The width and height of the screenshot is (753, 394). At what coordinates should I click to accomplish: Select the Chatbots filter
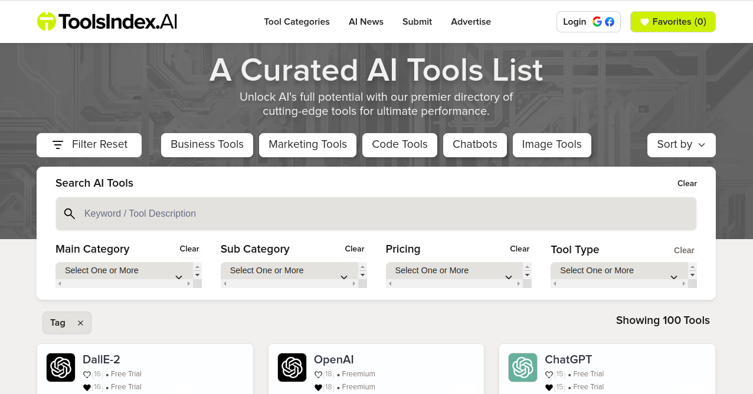click(475, 145)
